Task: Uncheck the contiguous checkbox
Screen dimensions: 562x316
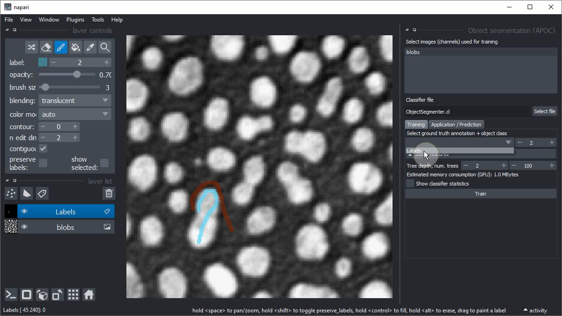Action: click(x=43, y=149)
